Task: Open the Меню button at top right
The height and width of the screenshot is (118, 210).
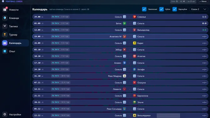Action: (x=203, y=1)
